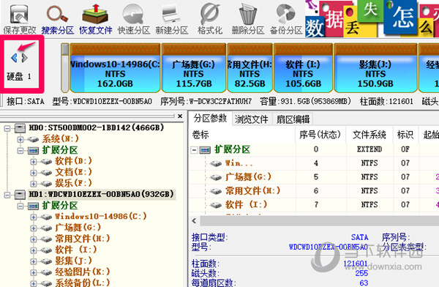Select 软件 (I:) in left tree
This screenshot has height=287, width=439.
[76, 250]
